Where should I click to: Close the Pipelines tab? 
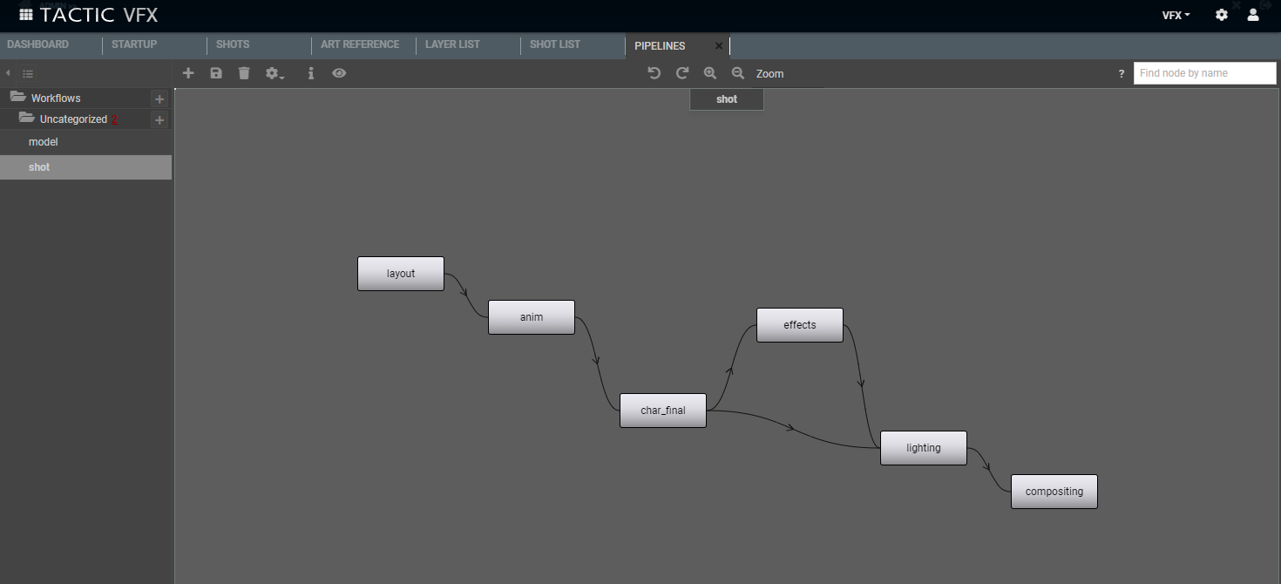coord(719,46)
